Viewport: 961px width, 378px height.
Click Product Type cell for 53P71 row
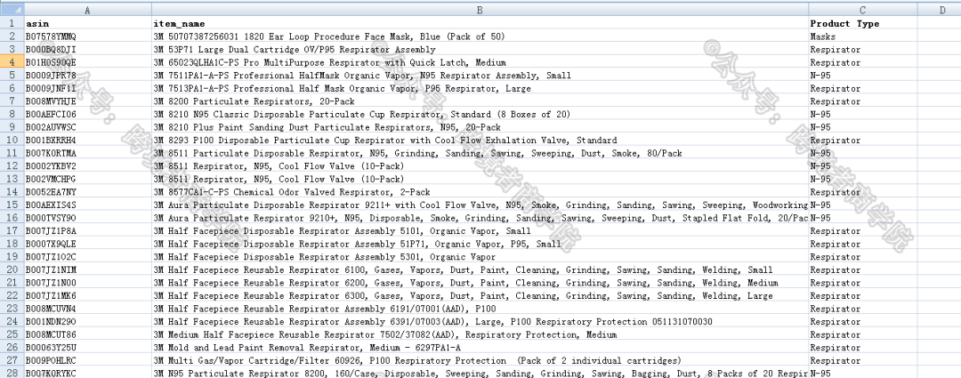click(863, 50)
